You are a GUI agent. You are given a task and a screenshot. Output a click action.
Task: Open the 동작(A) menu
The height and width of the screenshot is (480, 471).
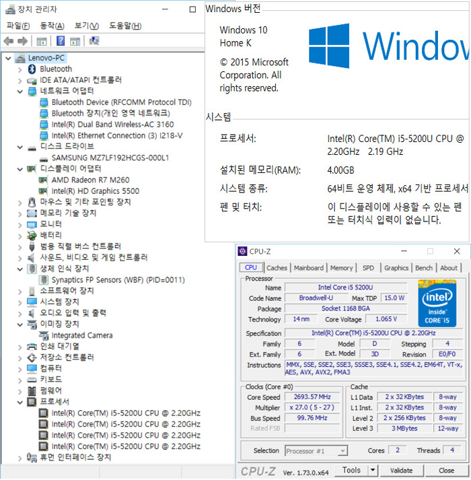(x=52, y=26)
